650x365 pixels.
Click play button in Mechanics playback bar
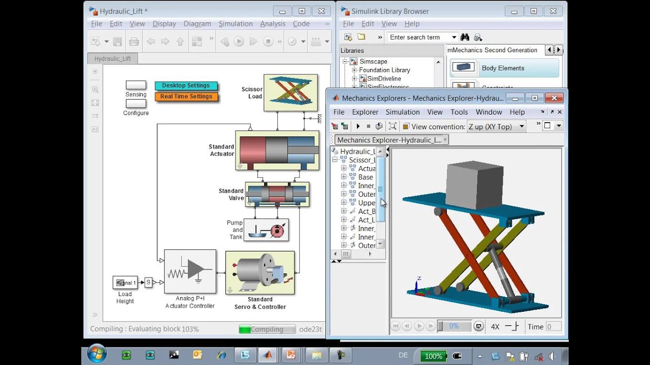coord(418,326)
